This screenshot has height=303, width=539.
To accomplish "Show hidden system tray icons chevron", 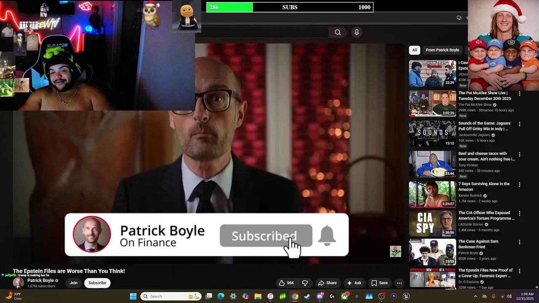I will tap(475, 296).
